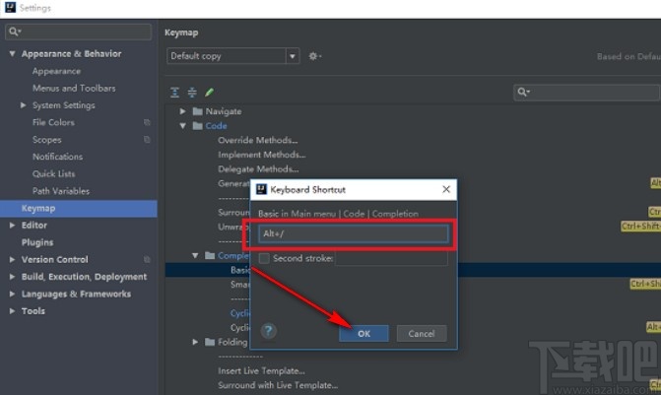Open Menus and Toolbars settings page

[x=74, y=89]
